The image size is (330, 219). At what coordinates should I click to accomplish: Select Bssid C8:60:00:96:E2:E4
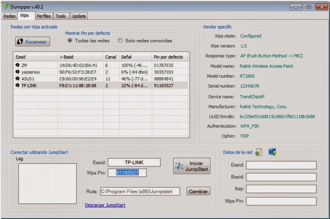tap(78, 79)
